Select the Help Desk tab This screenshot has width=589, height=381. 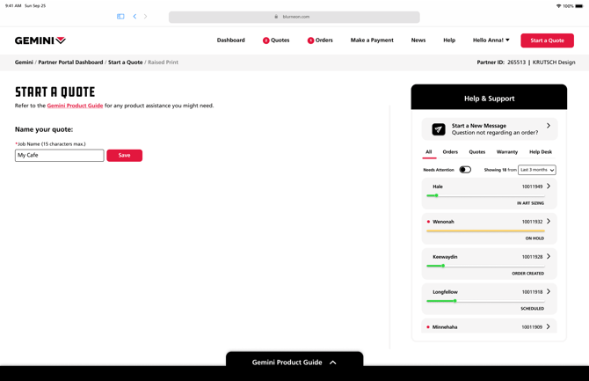click(x=541, y=152)
